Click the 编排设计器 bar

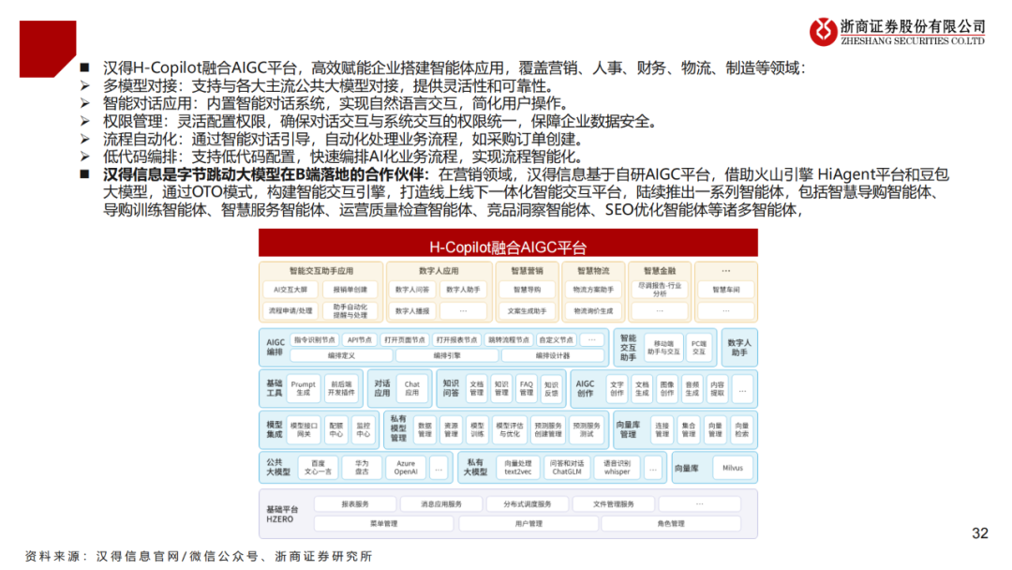tap(553, 355)
